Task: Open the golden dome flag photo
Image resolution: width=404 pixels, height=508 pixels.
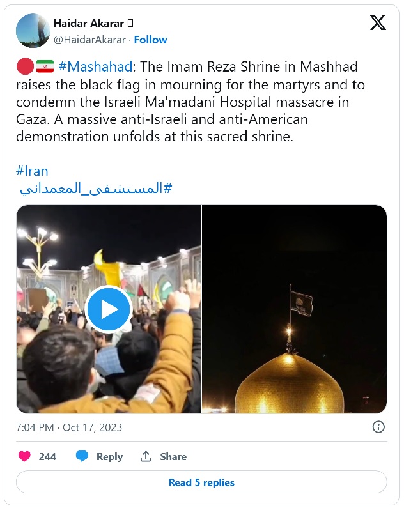Action: pos(294,309)
